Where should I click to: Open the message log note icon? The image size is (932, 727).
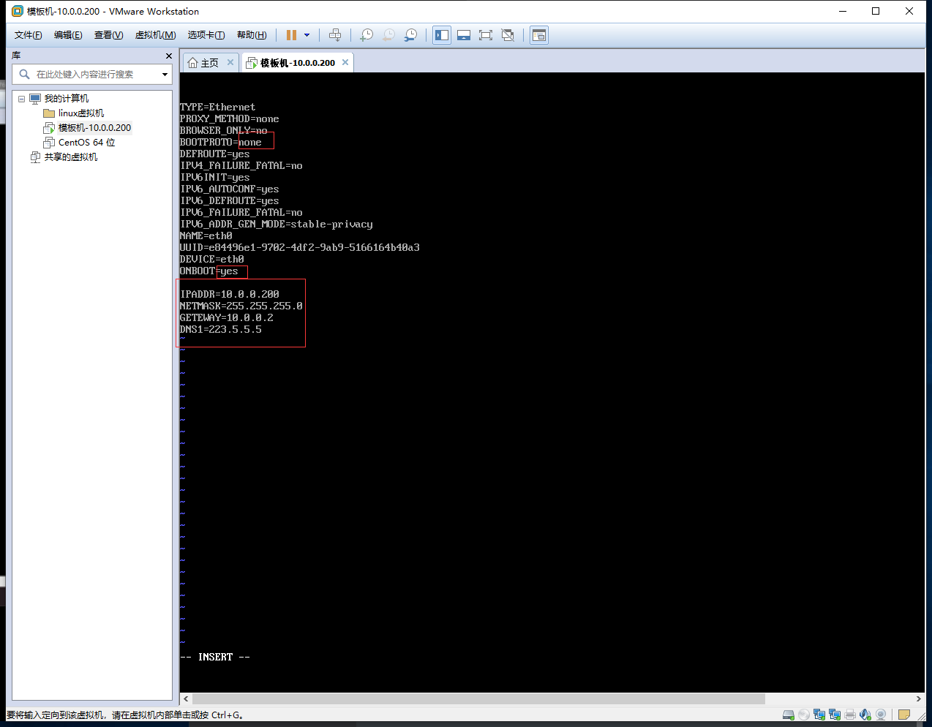click(x=904, y=715)
